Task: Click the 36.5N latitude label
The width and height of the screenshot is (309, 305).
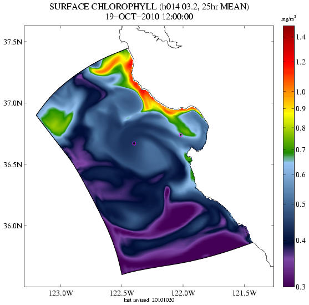Action: click(x=13, y=164)
